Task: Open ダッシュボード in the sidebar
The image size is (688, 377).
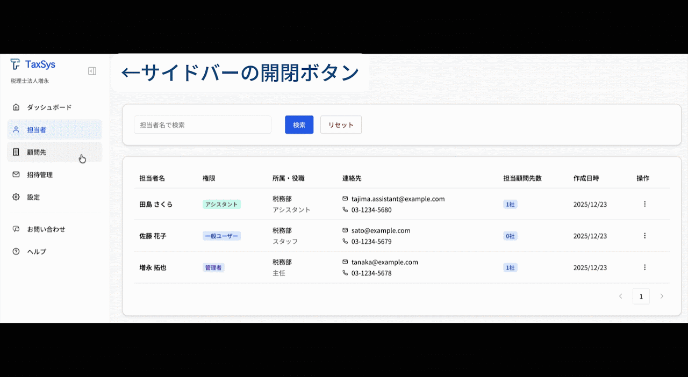Action: click(54, 107)
